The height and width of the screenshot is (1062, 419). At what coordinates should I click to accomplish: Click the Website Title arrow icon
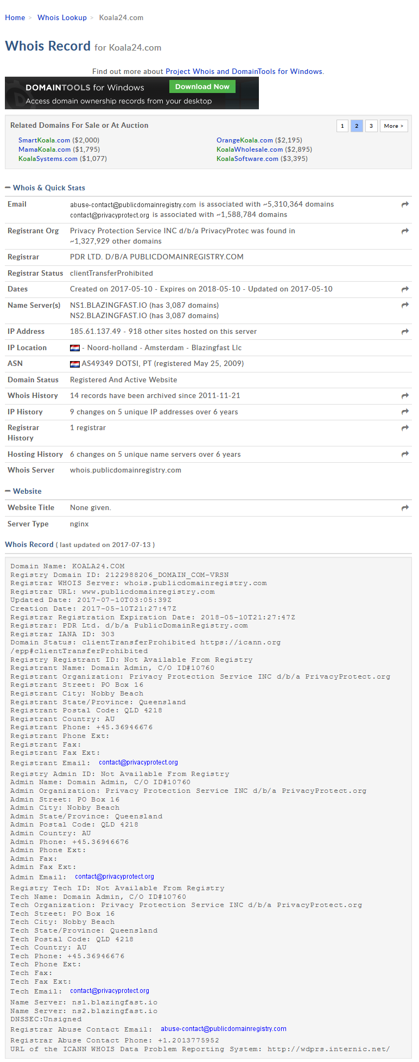pos(405,508)
